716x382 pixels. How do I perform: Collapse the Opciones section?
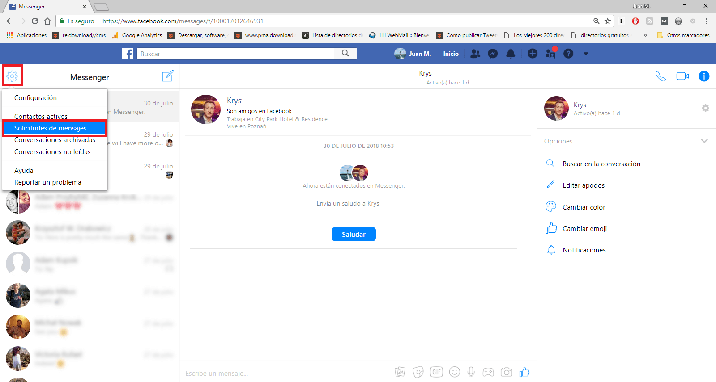tap(704, 141)
